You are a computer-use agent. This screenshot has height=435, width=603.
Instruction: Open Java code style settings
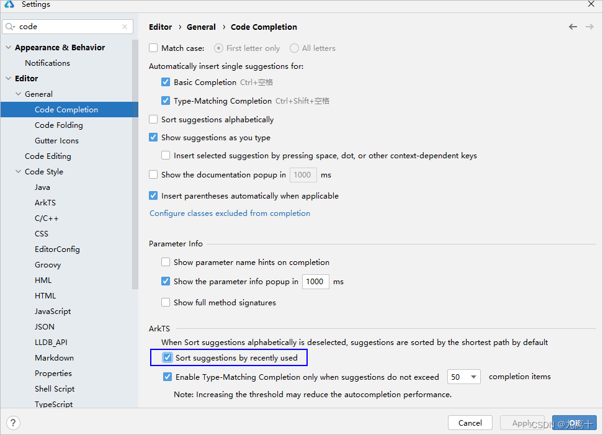[x=42, y=187]
